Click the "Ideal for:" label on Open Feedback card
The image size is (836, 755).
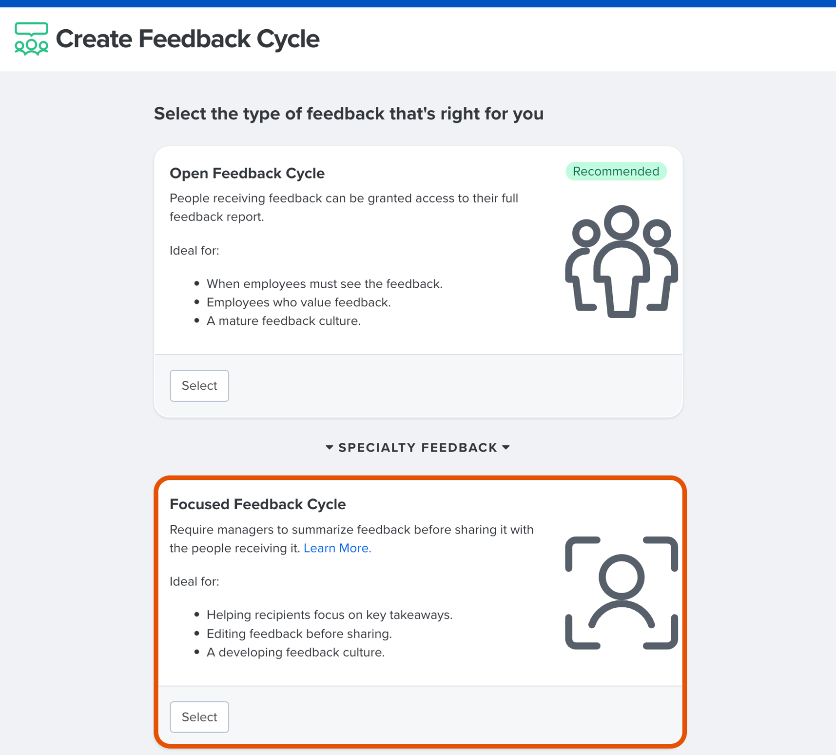(x=194, y=250)
